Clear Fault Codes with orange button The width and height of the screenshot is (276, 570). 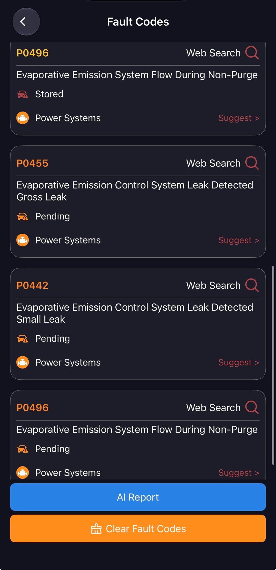pos(138,528)
